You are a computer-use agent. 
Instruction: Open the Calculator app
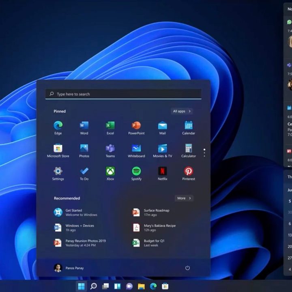[x=189, y=150]
